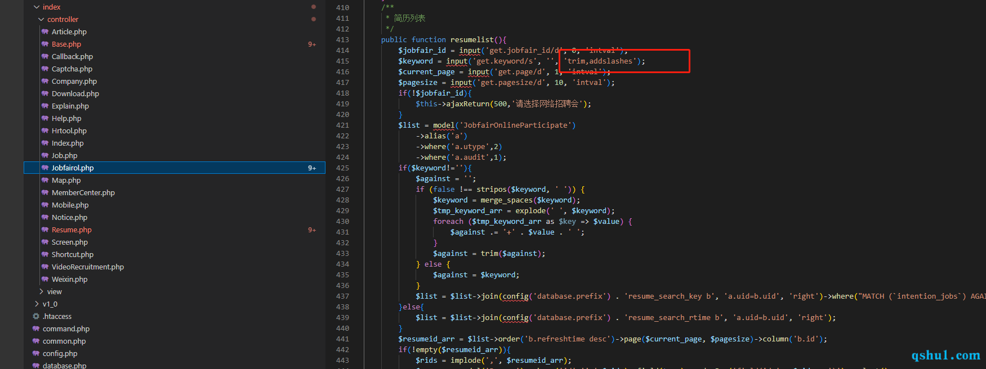Image resolution: width=986 pixels, height=369 pixels.
Task: Click PHP icon beside MemberCenter.php
Action: 45,192
